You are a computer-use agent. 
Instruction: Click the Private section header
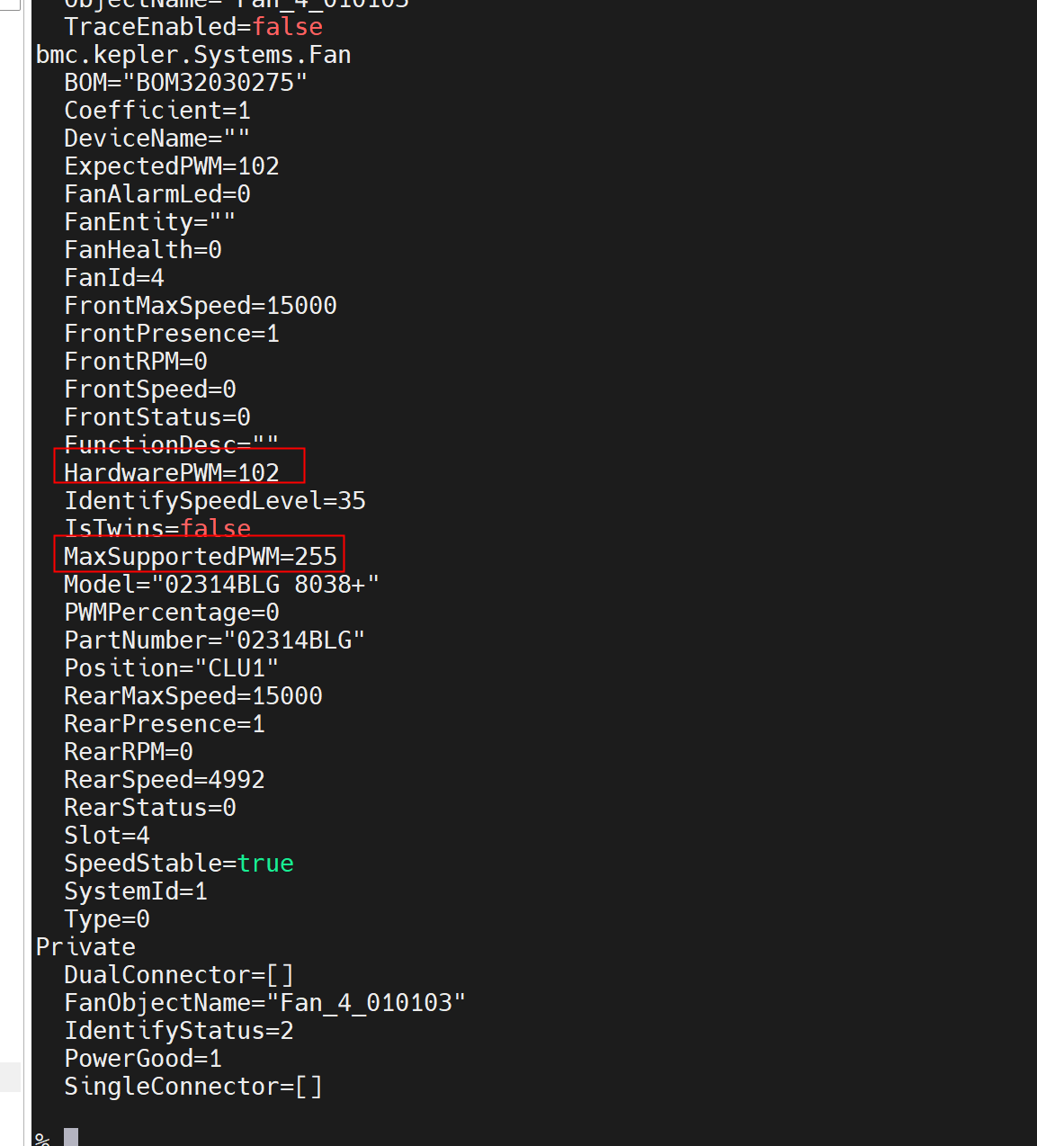(x=85, y=946)
